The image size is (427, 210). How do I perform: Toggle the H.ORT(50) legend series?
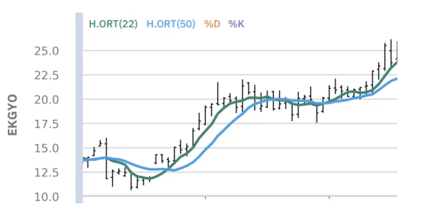point(171,24)
